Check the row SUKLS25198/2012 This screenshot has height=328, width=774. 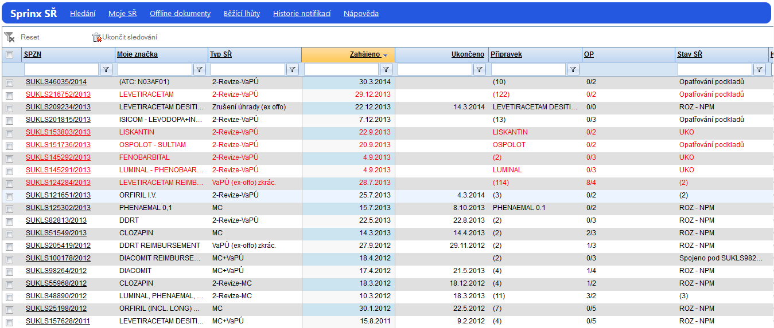[9, 310]
